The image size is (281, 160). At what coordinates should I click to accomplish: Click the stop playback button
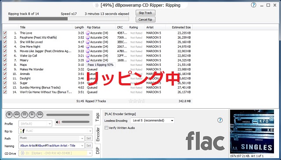point(9,114)
